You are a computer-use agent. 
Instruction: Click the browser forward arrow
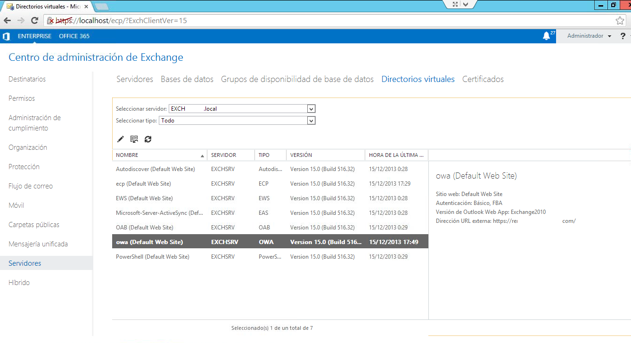[21, 21]
